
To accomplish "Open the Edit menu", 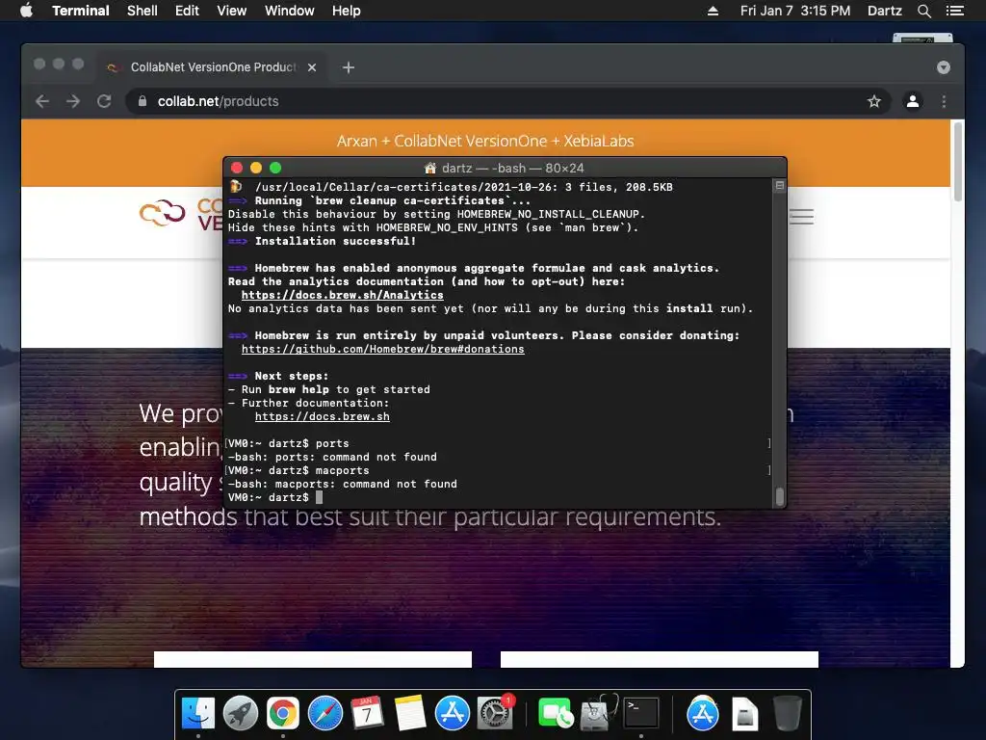I will (x=187, y=11).
